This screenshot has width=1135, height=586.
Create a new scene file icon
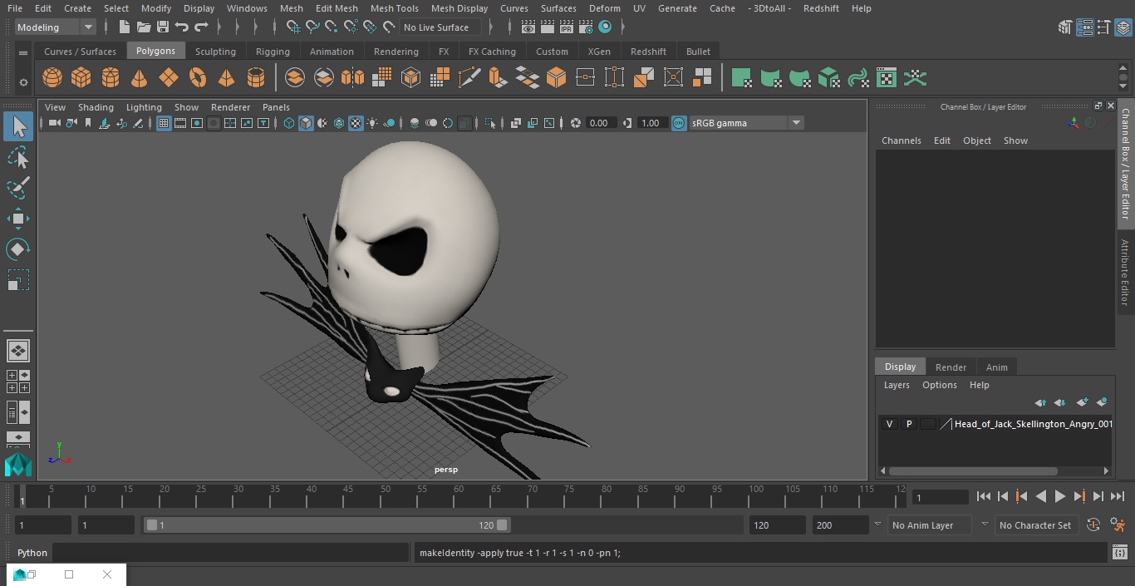[x=125, y=27]
